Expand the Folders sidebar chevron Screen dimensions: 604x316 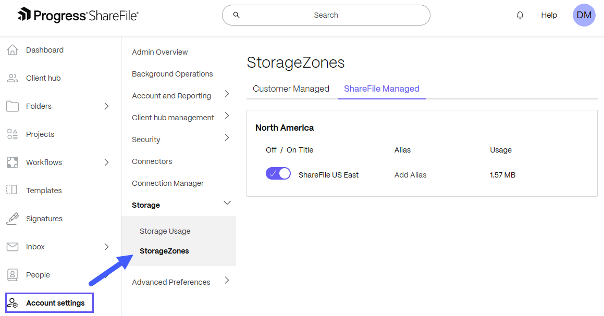click(x=107, y=106)
